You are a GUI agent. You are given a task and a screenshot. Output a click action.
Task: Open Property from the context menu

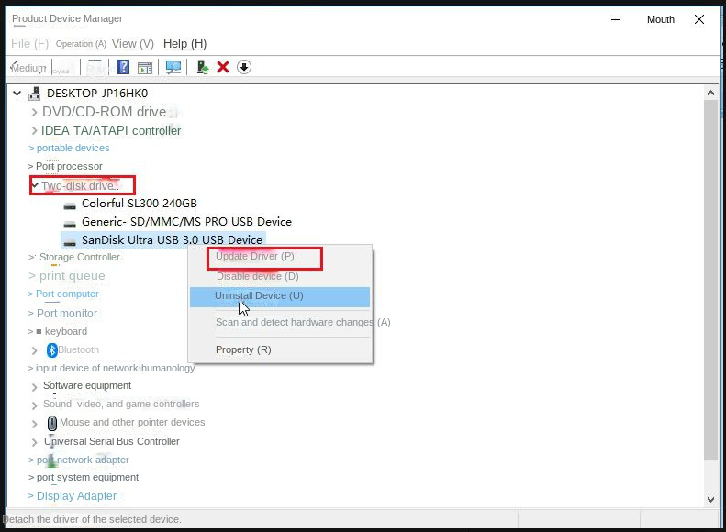pos(243,349)
